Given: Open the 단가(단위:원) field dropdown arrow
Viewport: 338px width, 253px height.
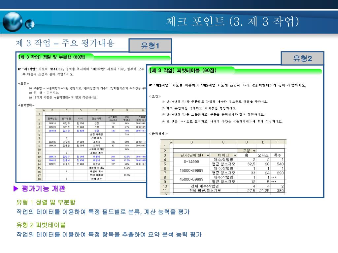Looking at the screenshot, I should (208, 155).
